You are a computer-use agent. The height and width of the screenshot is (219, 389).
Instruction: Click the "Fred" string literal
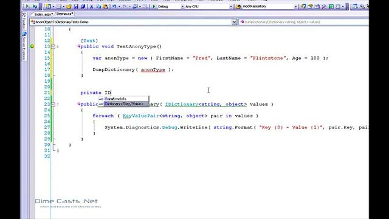coord(201,58)
